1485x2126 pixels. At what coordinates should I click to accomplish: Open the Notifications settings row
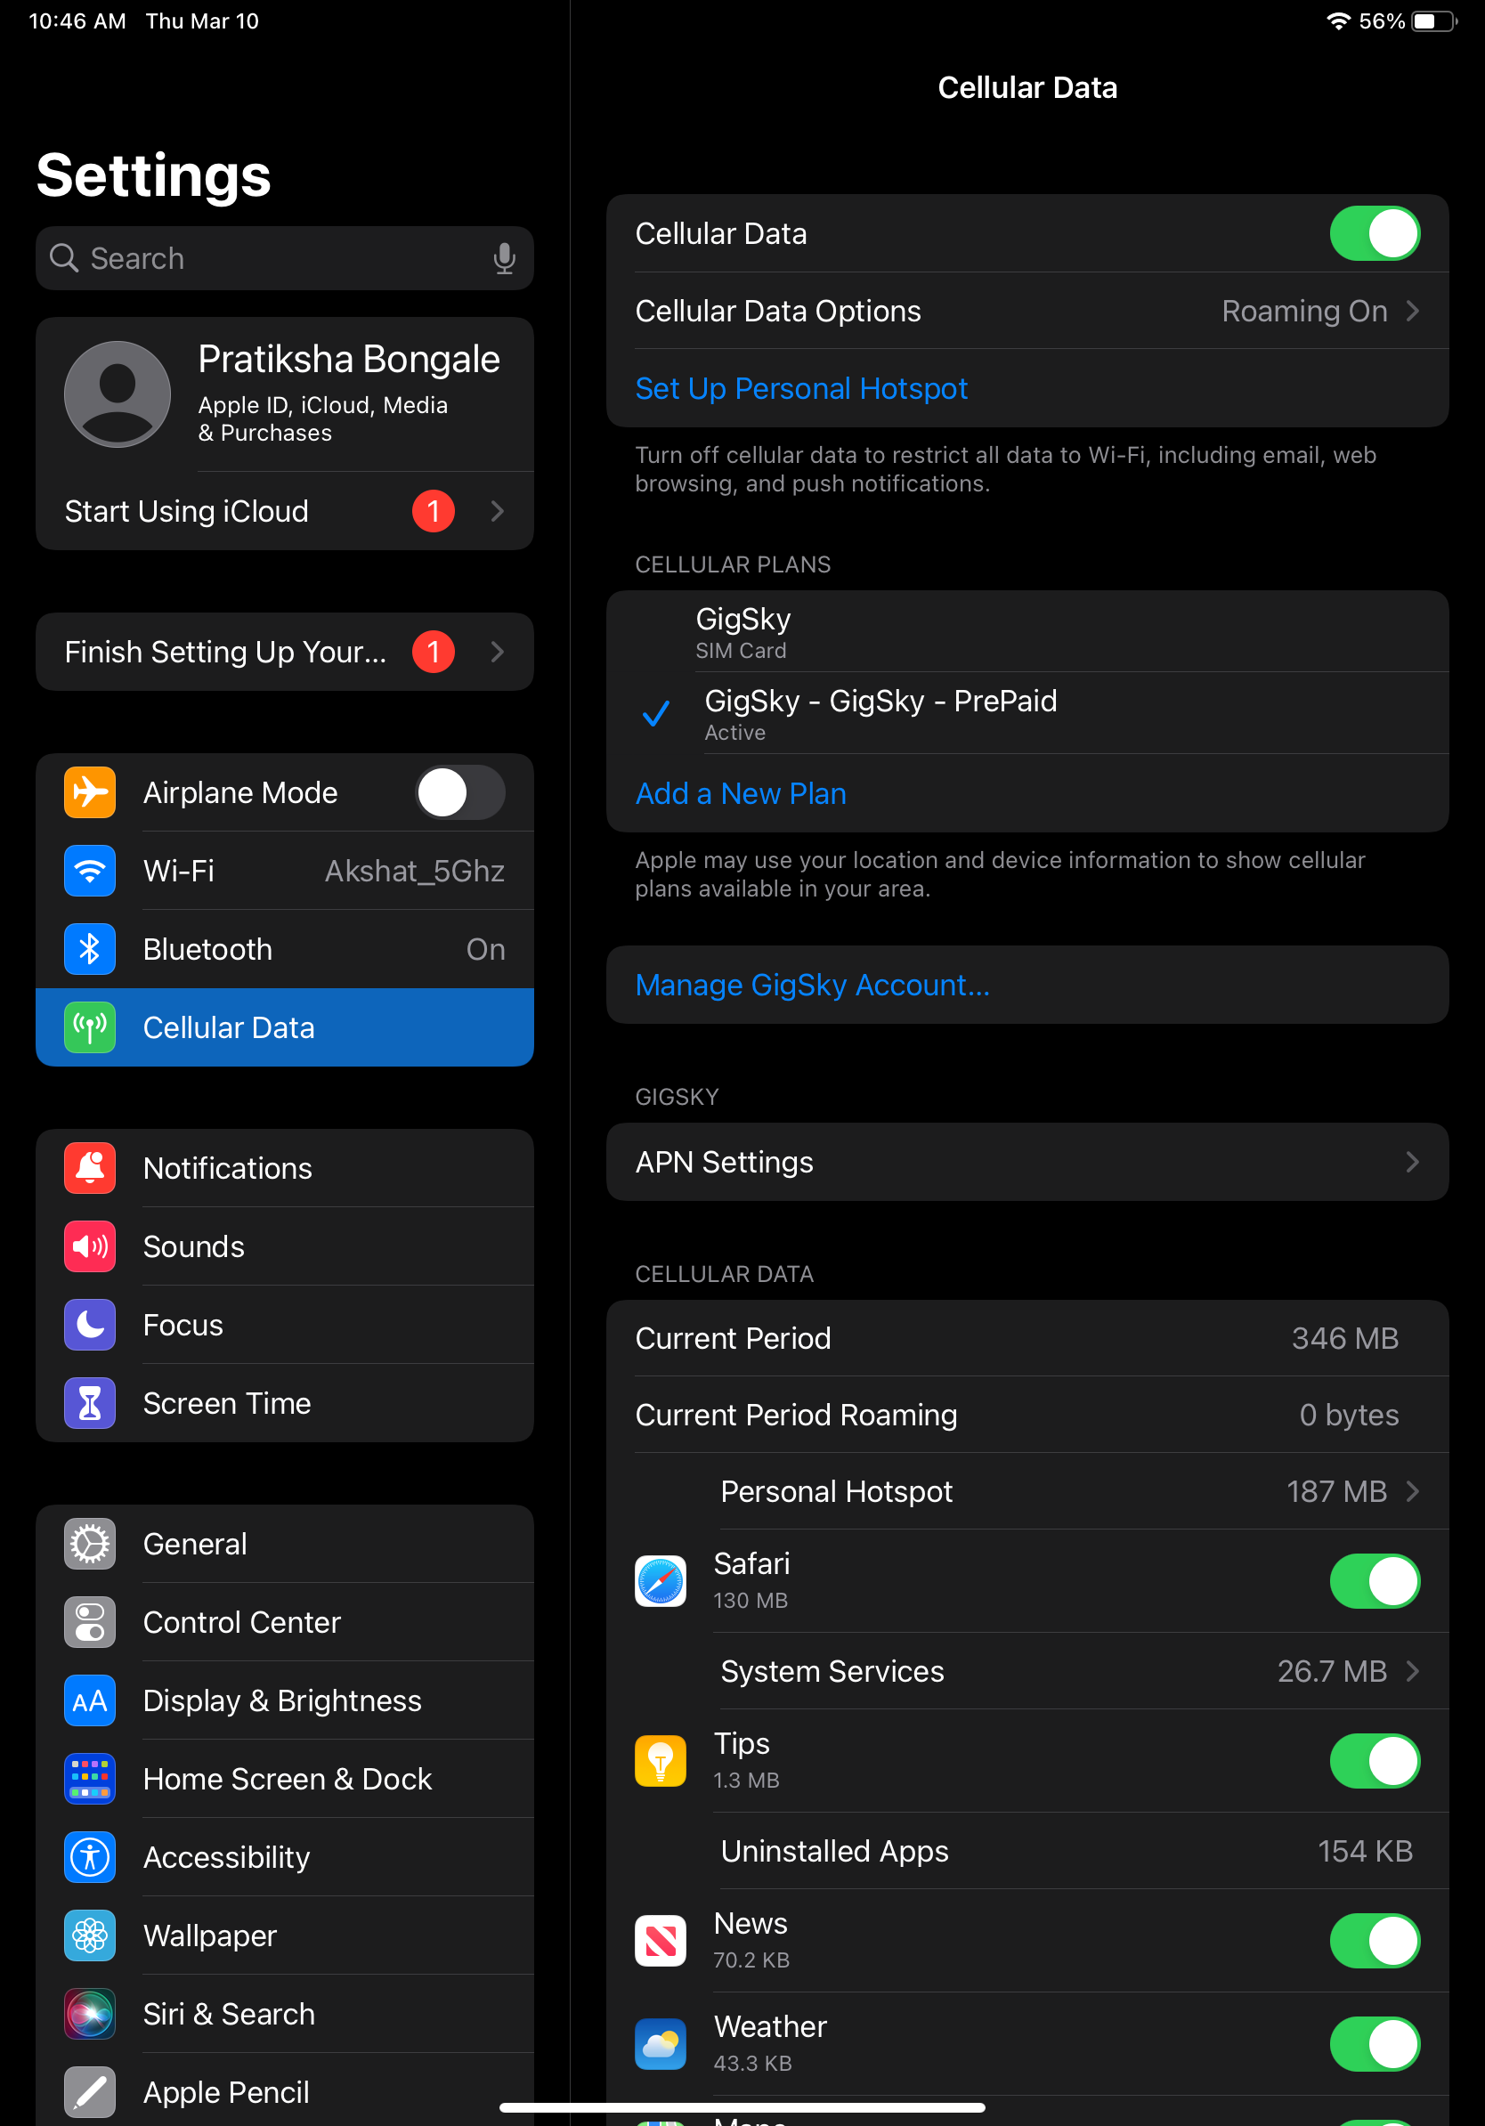pyautogui.click(x=285, y=1168)
